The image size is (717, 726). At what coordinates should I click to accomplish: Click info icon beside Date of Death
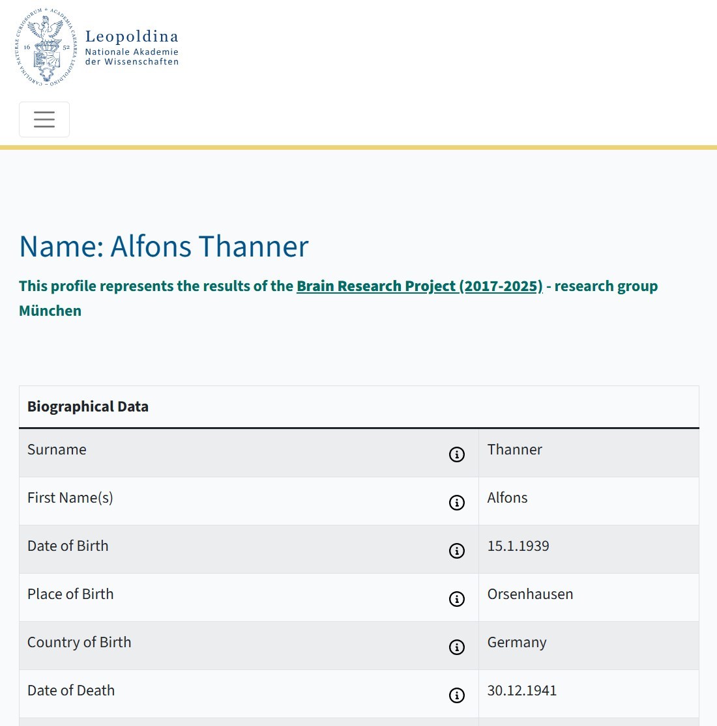(x=456, y=695)
